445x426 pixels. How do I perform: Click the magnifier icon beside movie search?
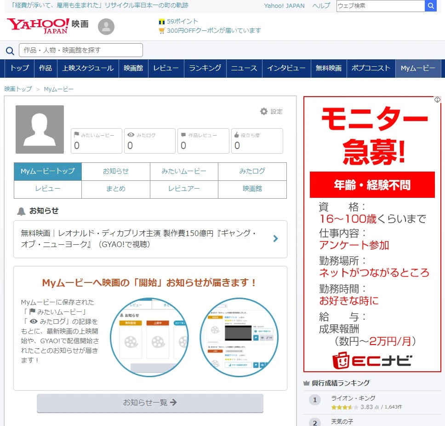[x=10, y=51]
